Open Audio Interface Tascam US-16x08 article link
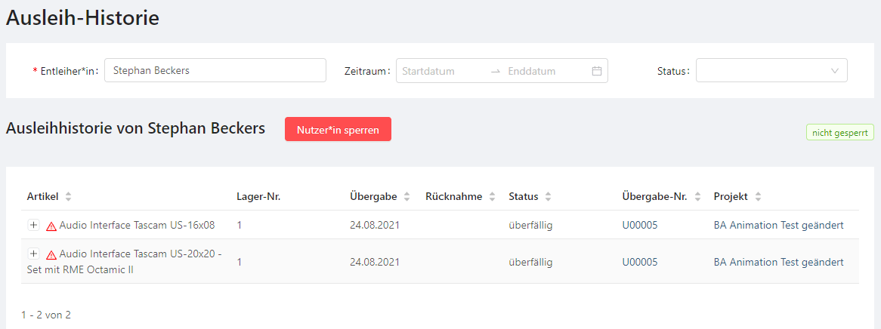Screen dimensions: 881x329 (137, 225)
